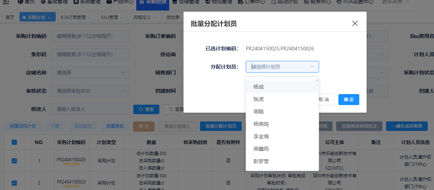This screenshot has width=434, height=190.
Task: Click 单条计划导入 button
Action: click(177, 126)
